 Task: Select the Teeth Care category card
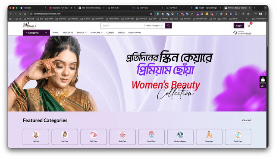click(238, 137)
